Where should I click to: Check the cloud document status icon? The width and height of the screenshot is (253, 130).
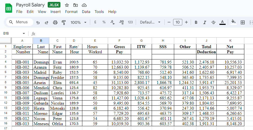84,5
